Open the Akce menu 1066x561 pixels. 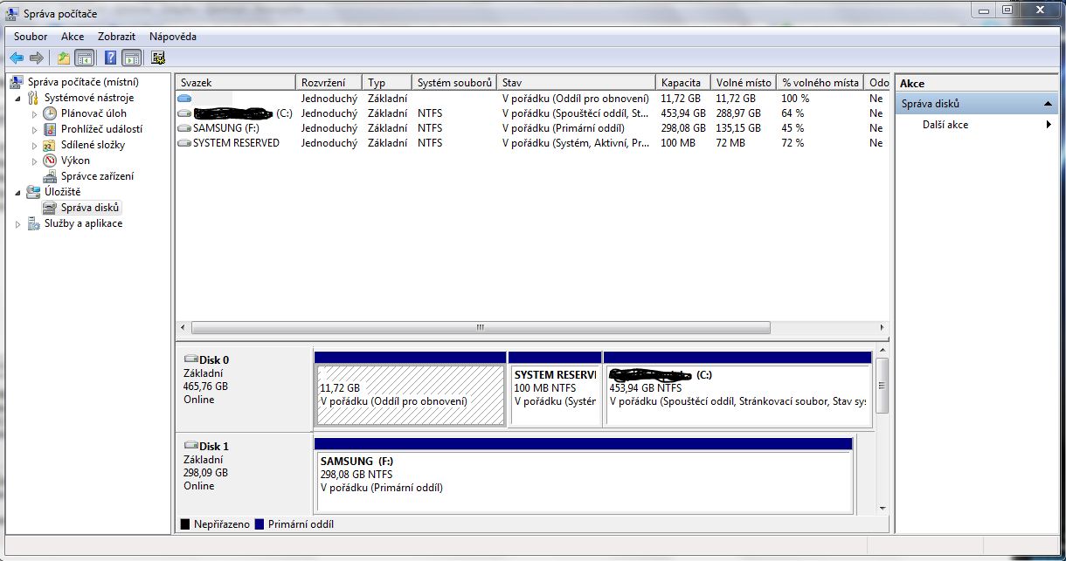click(73, 37)
